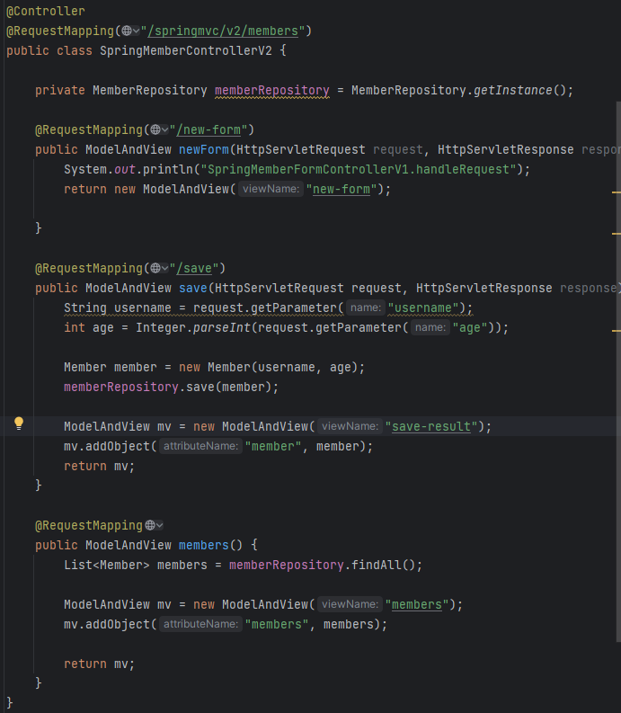The width and height of the screenshot is (621, 713).
Task: Click viewName hint before "new-form"
Action: point(271,189)
